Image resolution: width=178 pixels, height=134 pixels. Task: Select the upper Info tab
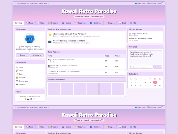[133, 23]
